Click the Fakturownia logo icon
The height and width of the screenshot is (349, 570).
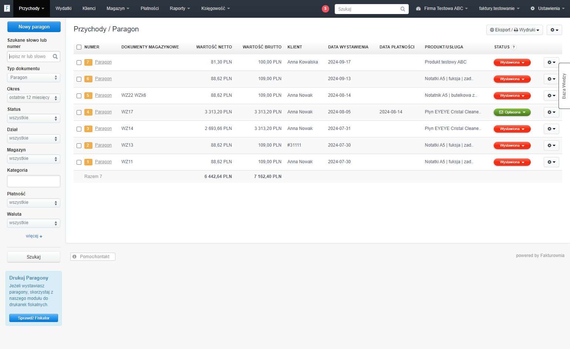coord(7,8)
